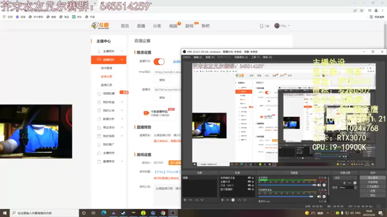Screen dimensions: 387x217
Task: Enable OBS 工作室模式 studio mode
Action: click(372, 187)
